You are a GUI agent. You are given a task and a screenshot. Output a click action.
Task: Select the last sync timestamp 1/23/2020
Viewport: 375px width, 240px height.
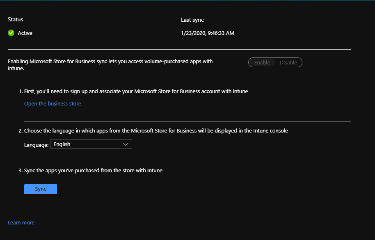click(x=208, y=33)
